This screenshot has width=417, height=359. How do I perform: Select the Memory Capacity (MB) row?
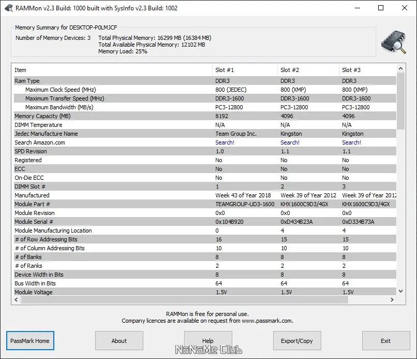point(205,116)
